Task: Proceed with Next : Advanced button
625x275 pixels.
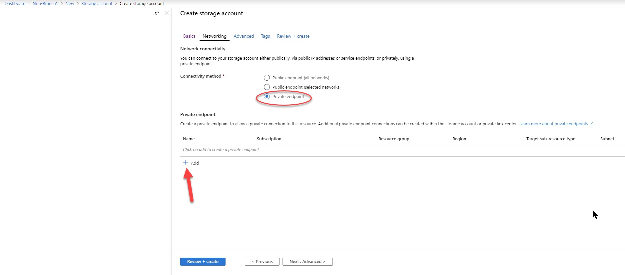Action: coord(308,262)
